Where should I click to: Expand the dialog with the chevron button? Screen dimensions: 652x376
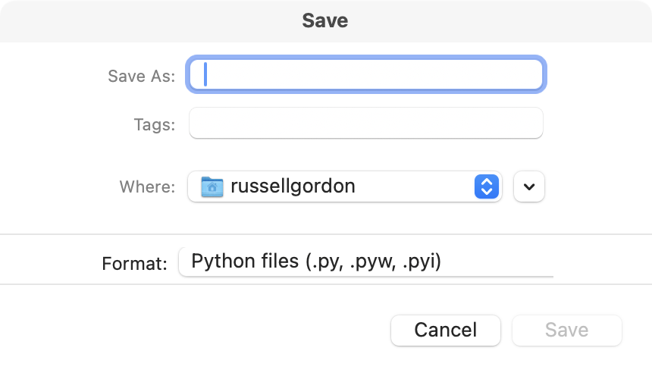click(x=529, y=186)
